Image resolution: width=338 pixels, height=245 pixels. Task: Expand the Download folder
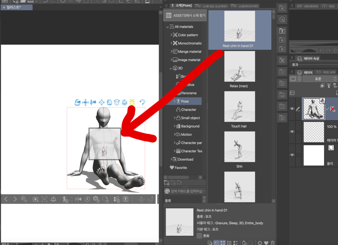171,159
